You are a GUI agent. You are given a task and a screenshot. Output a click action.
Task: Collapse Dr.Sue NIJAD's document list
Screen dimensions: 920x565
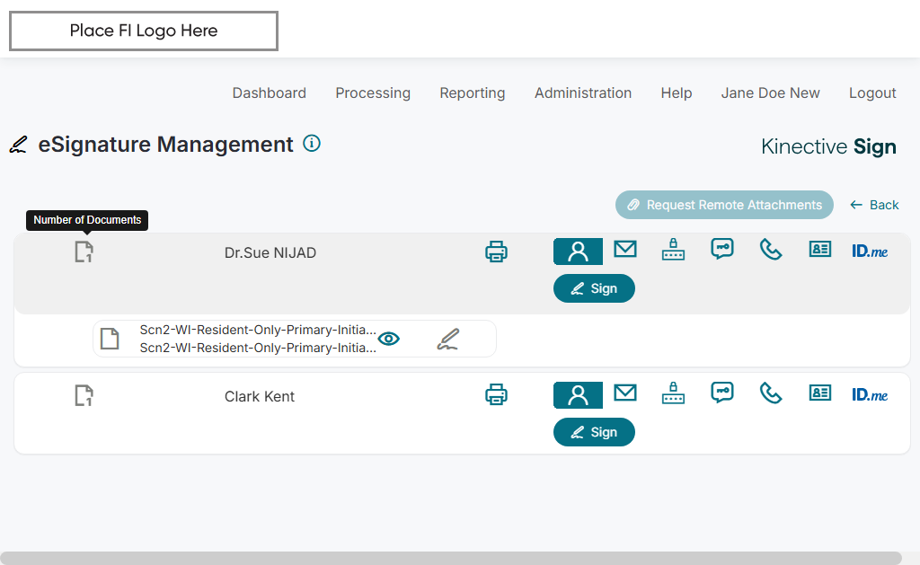point(84,252)
